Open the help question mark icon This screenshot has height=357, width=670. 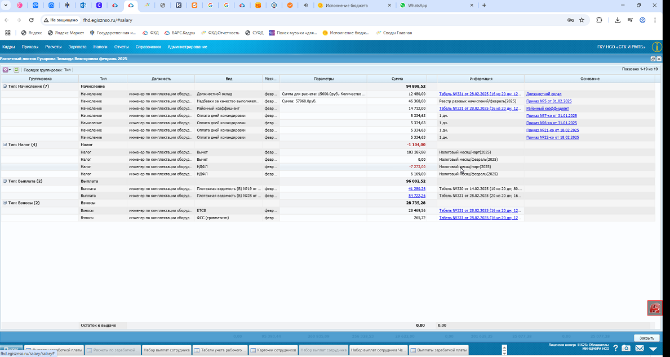616,349
